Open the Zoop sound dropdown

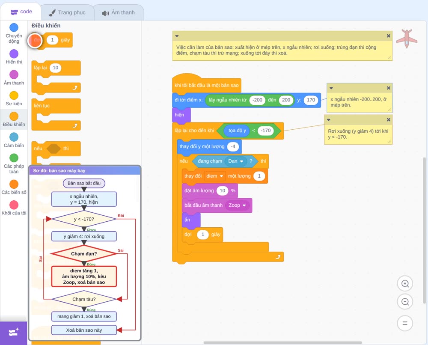(x=237, y=205)
